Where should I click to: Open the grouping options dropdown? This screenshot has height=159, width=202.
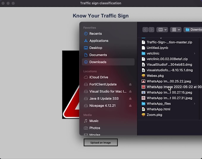point(176,30)
